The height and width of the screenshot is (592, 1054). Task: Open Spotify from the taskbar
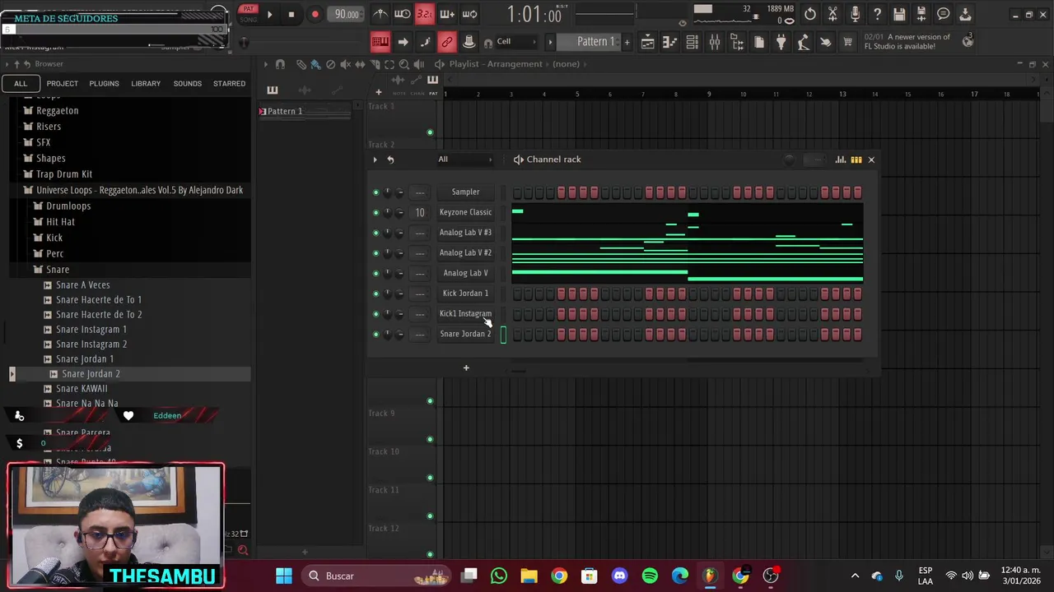click(650, 576)
